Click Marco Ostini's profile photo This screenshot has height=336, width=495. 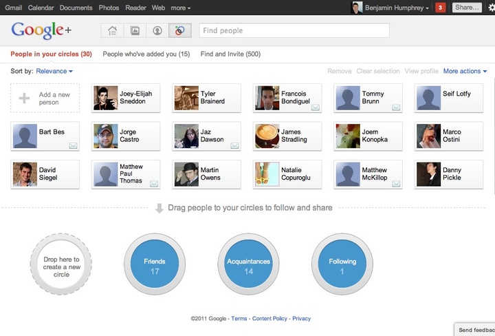pyautogui.click(x=429, y=136)
